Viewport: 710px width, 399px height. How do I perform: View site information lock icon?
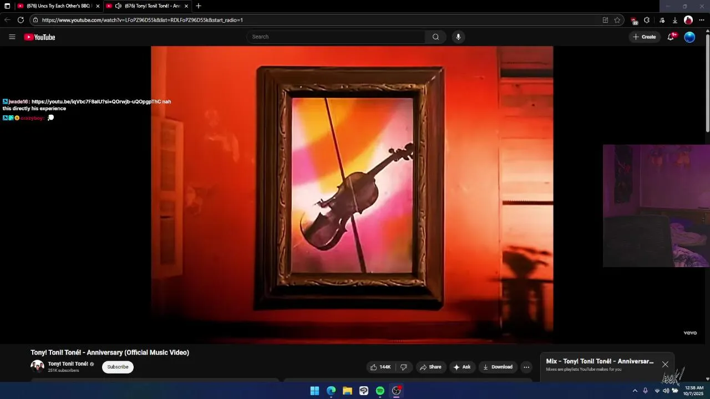(x=35, y=20)
